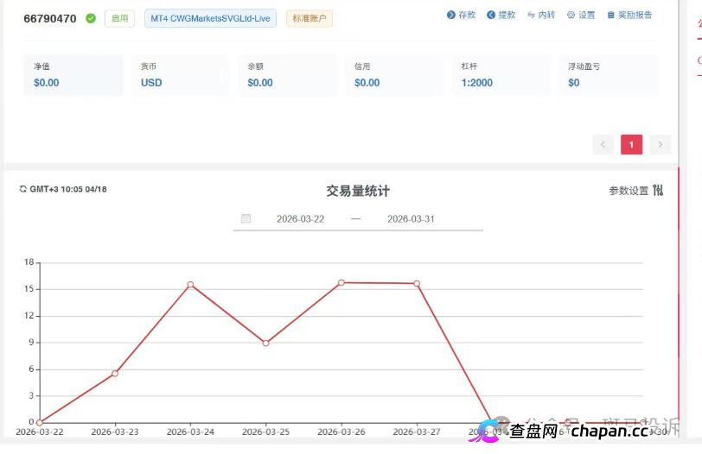
Task: Open account 设置 settings
Action: point(581,15)
